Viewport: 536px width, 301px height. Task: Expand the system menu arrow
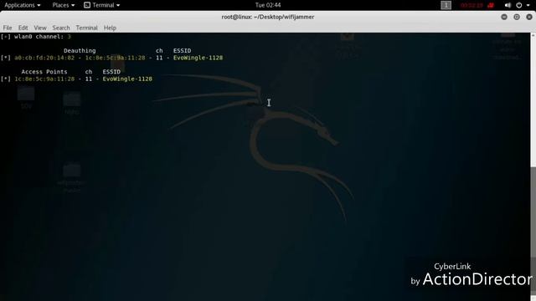(x=528, y=5)
